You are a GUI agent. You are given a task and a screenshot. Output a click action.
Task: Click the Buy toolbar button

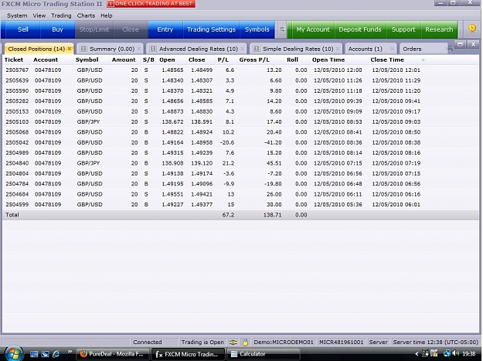coord(57,29)
